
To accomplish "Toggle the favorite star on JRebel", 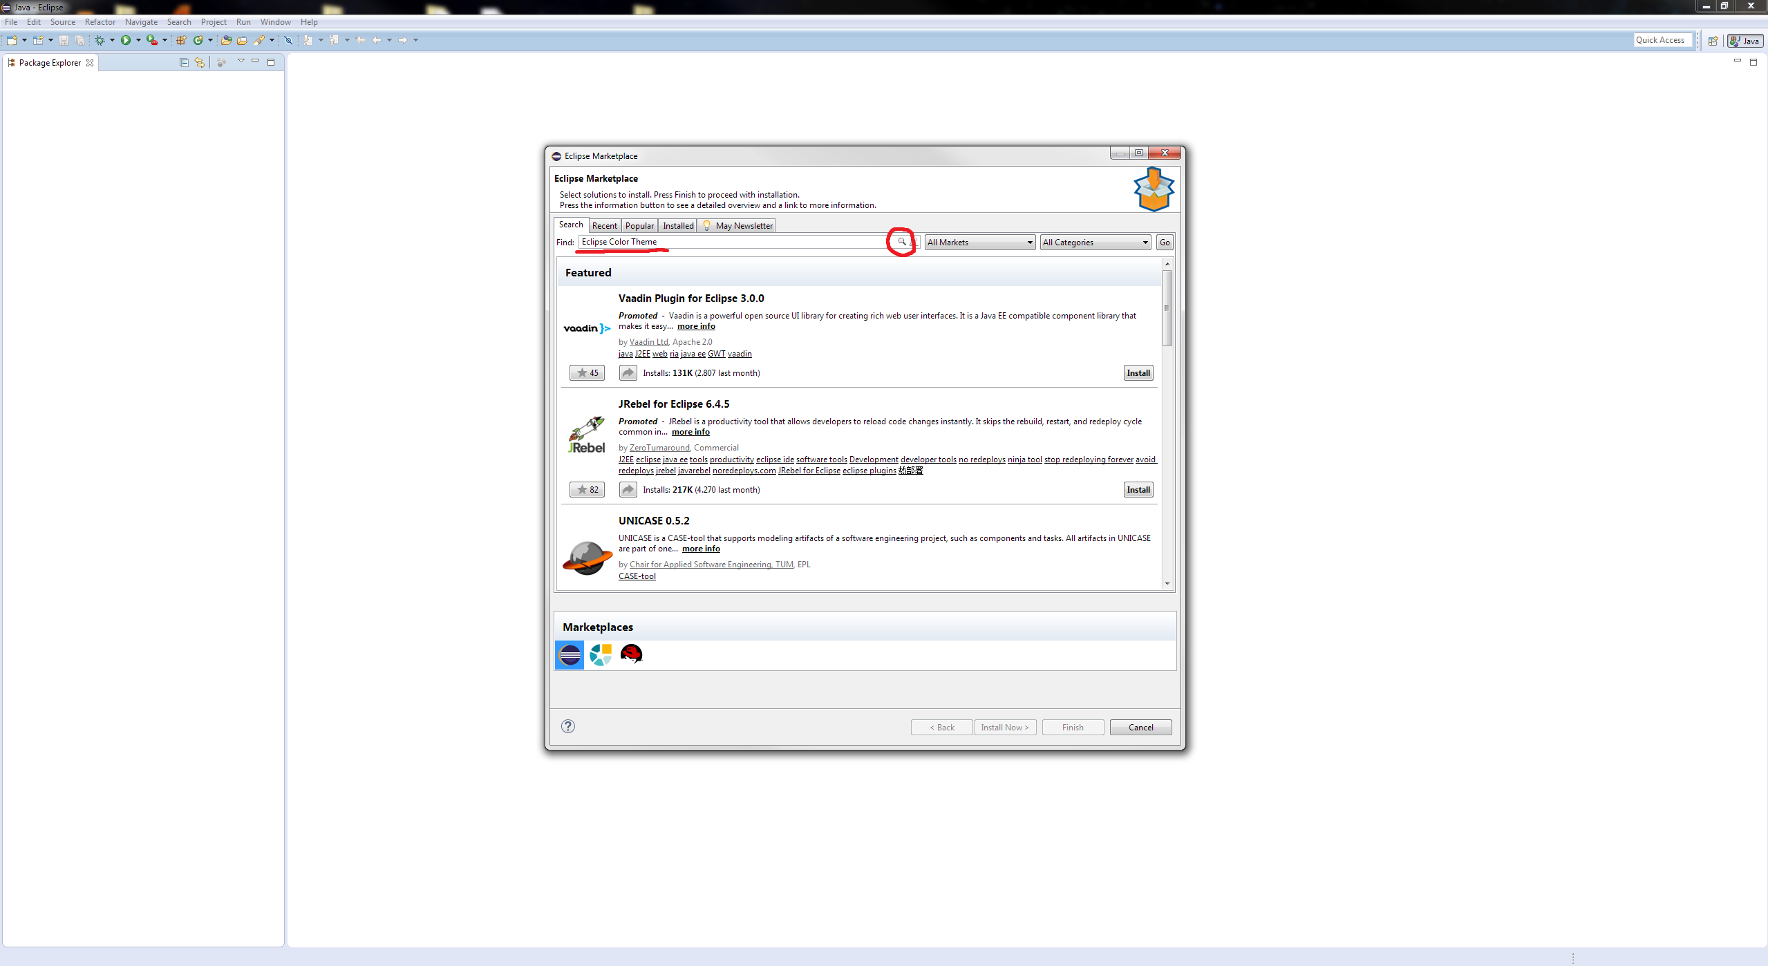I will coord(586,489).
